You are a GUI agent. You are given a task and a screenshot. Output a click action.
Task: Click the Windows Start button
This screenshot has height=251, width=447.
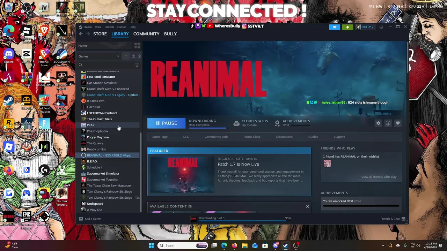(151, 245)
